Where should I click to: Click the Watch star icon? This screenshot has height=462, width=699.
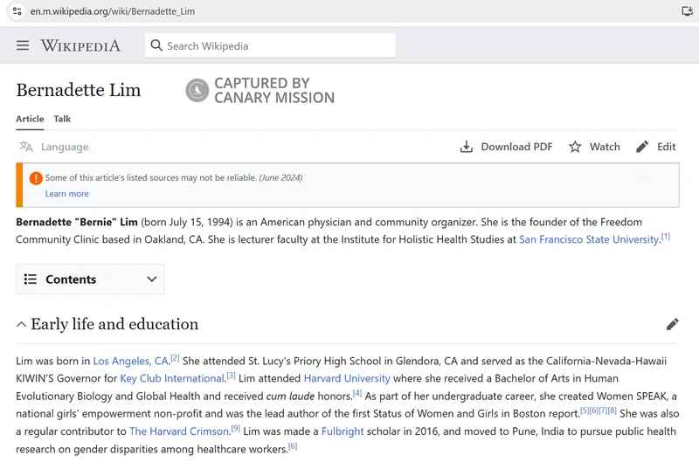(575, 147)
